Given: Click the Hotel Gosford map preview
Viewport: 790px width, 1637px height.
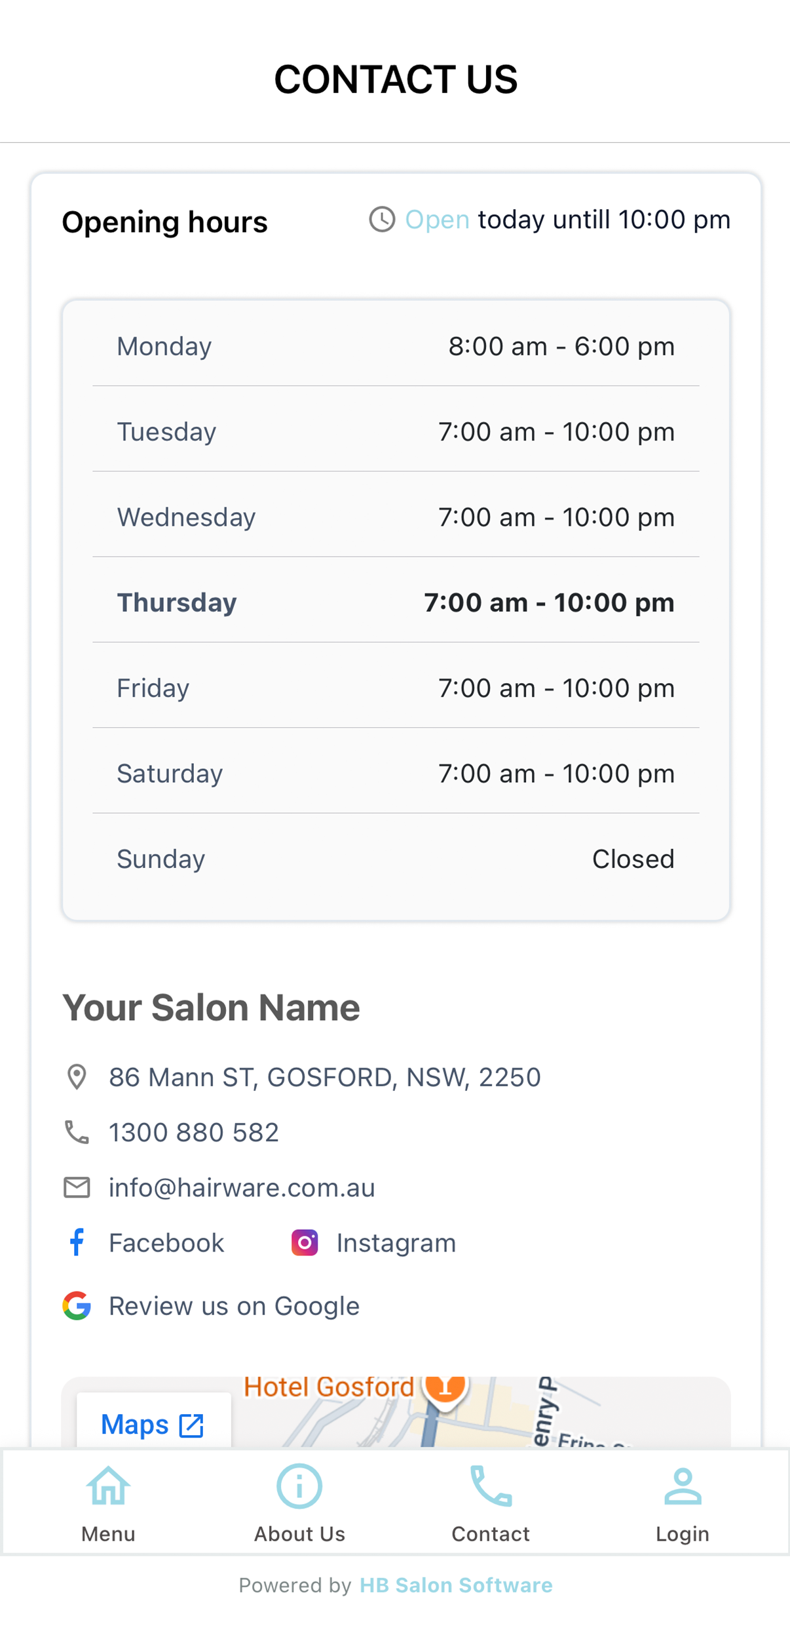Looking at the screenshot, I should (x=396, y=1411).
